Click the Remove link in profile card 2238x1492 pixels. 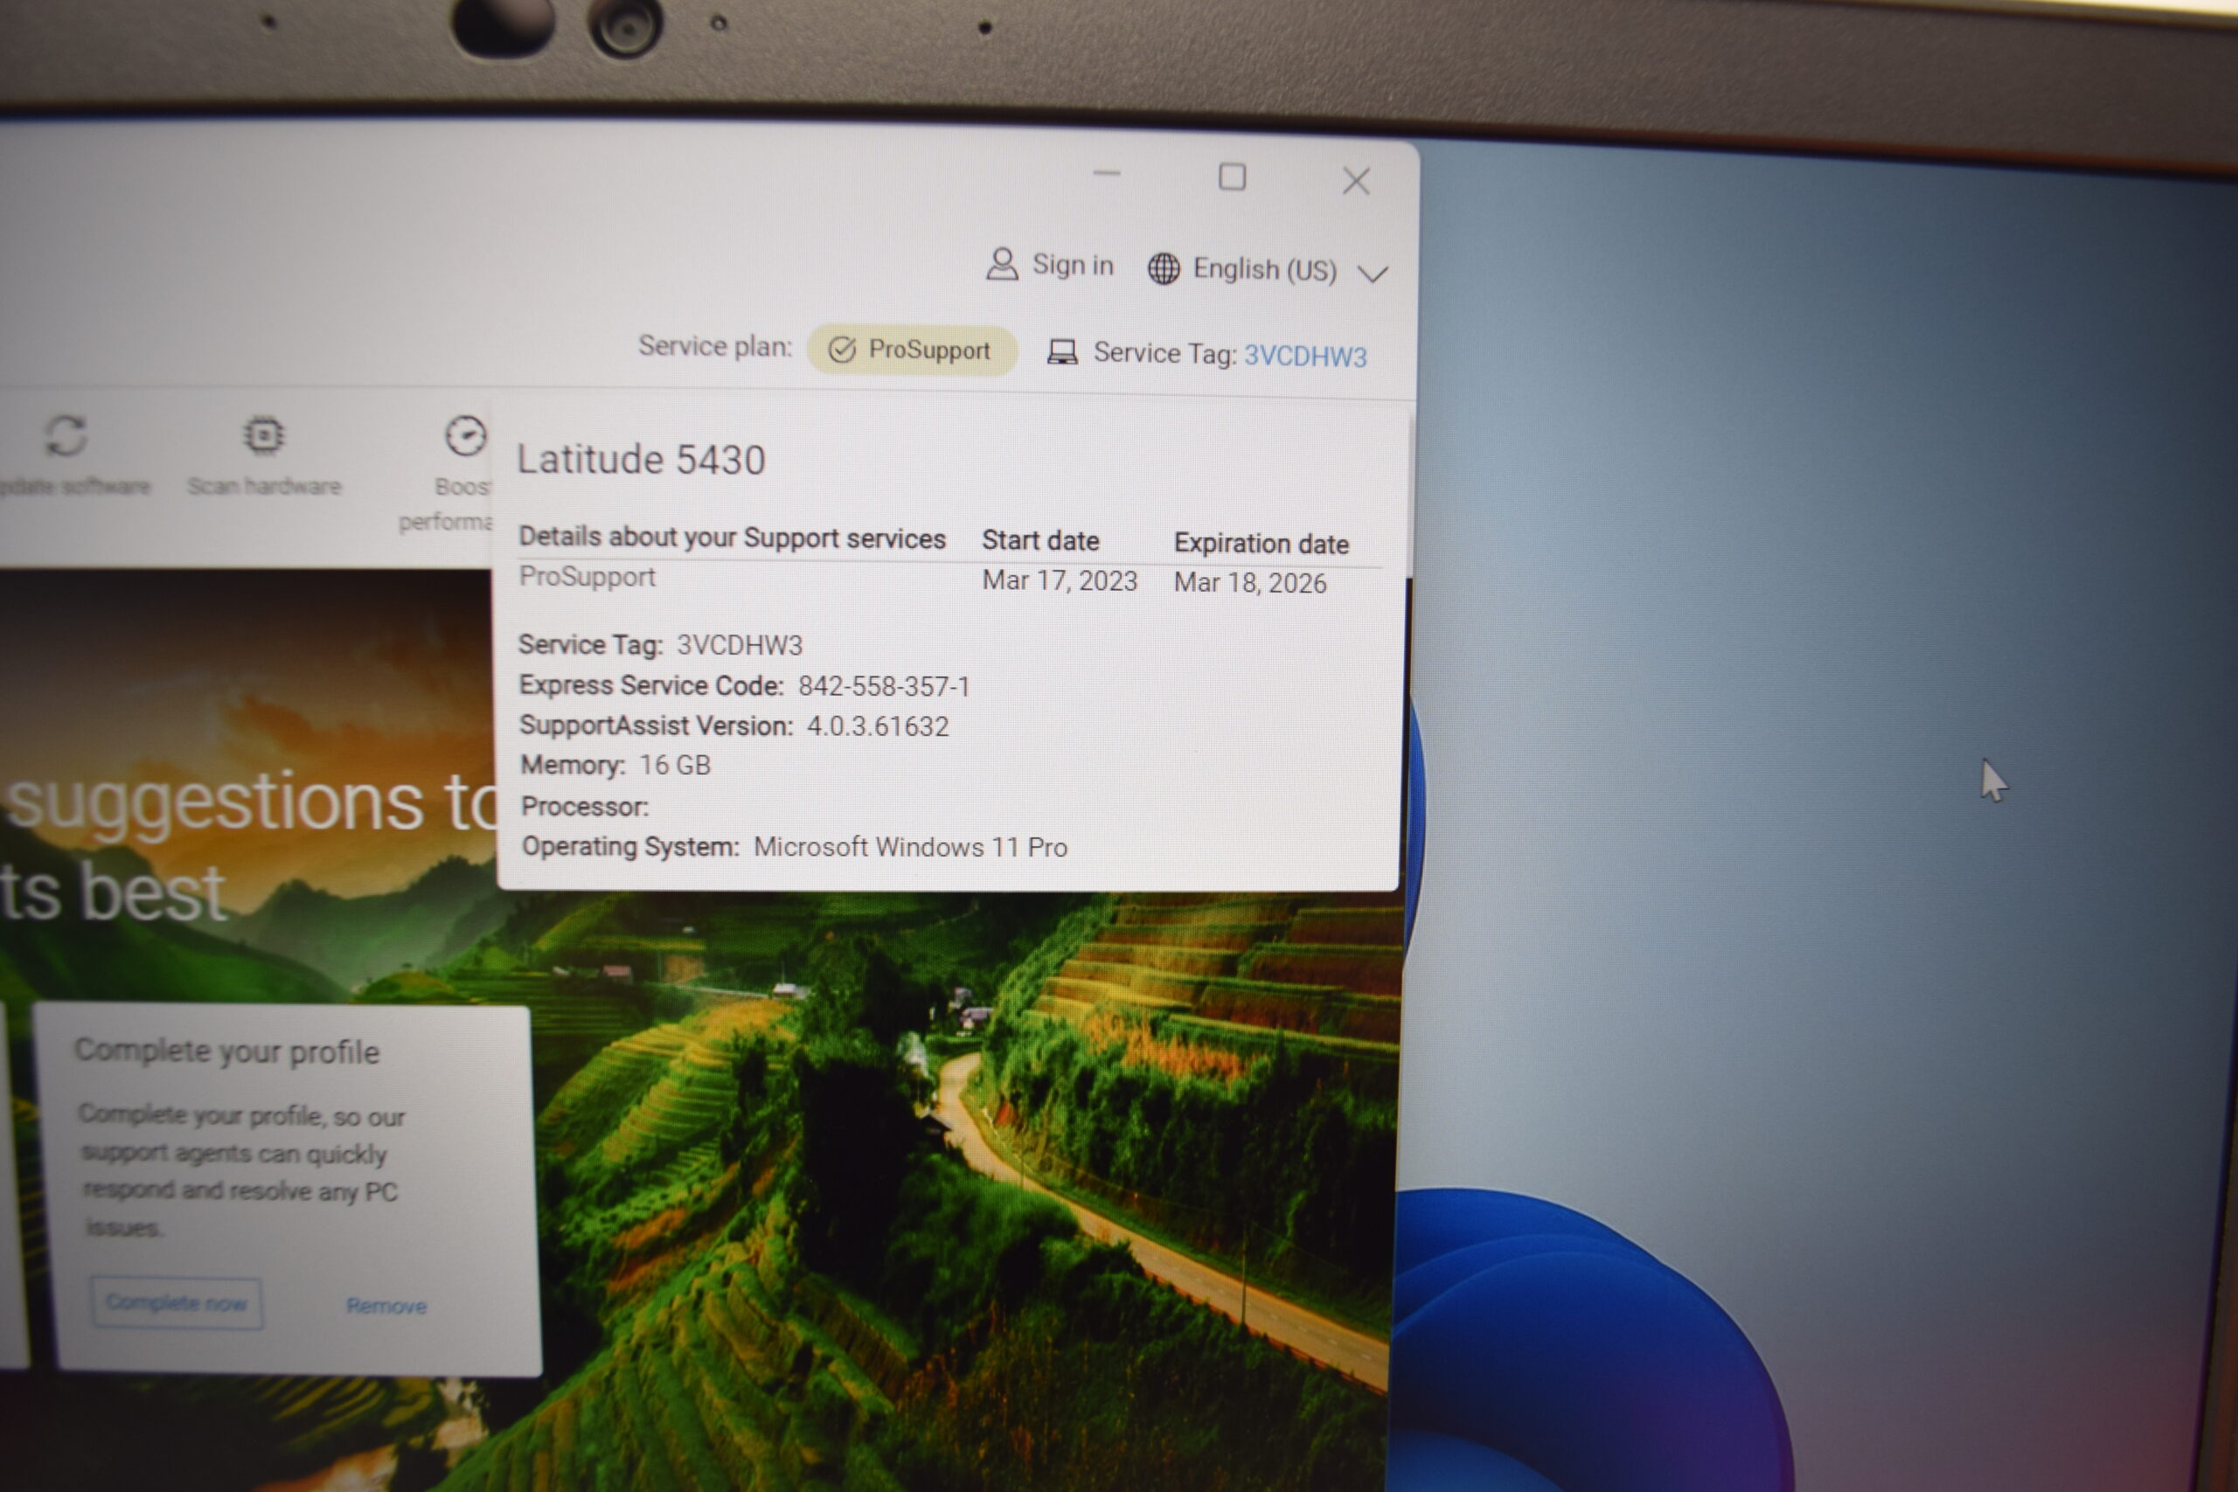(386, 1306)
